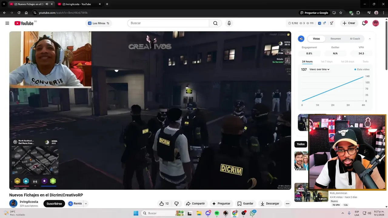Collapse the vidIQ panel chevron
This screenshot has width=388, height=218.
point(370,39)
